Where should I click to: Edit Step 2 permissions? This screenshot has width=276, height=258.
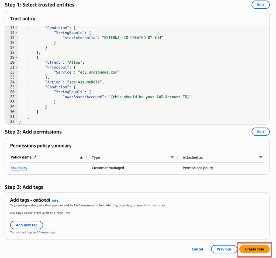pos(260,132)
